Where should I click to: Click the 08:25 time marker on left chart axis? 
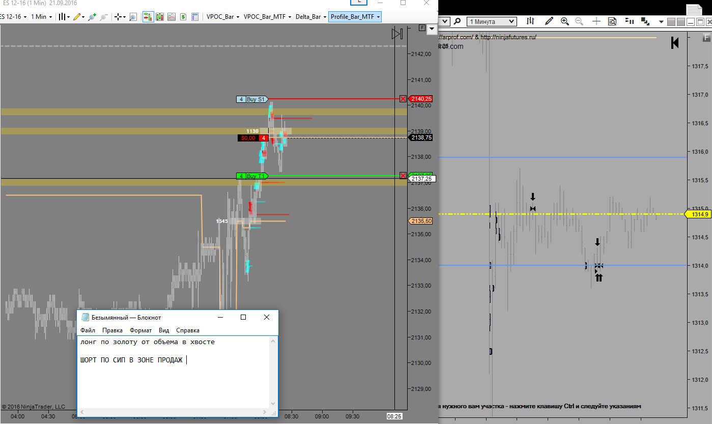click(x=394, y=416)
